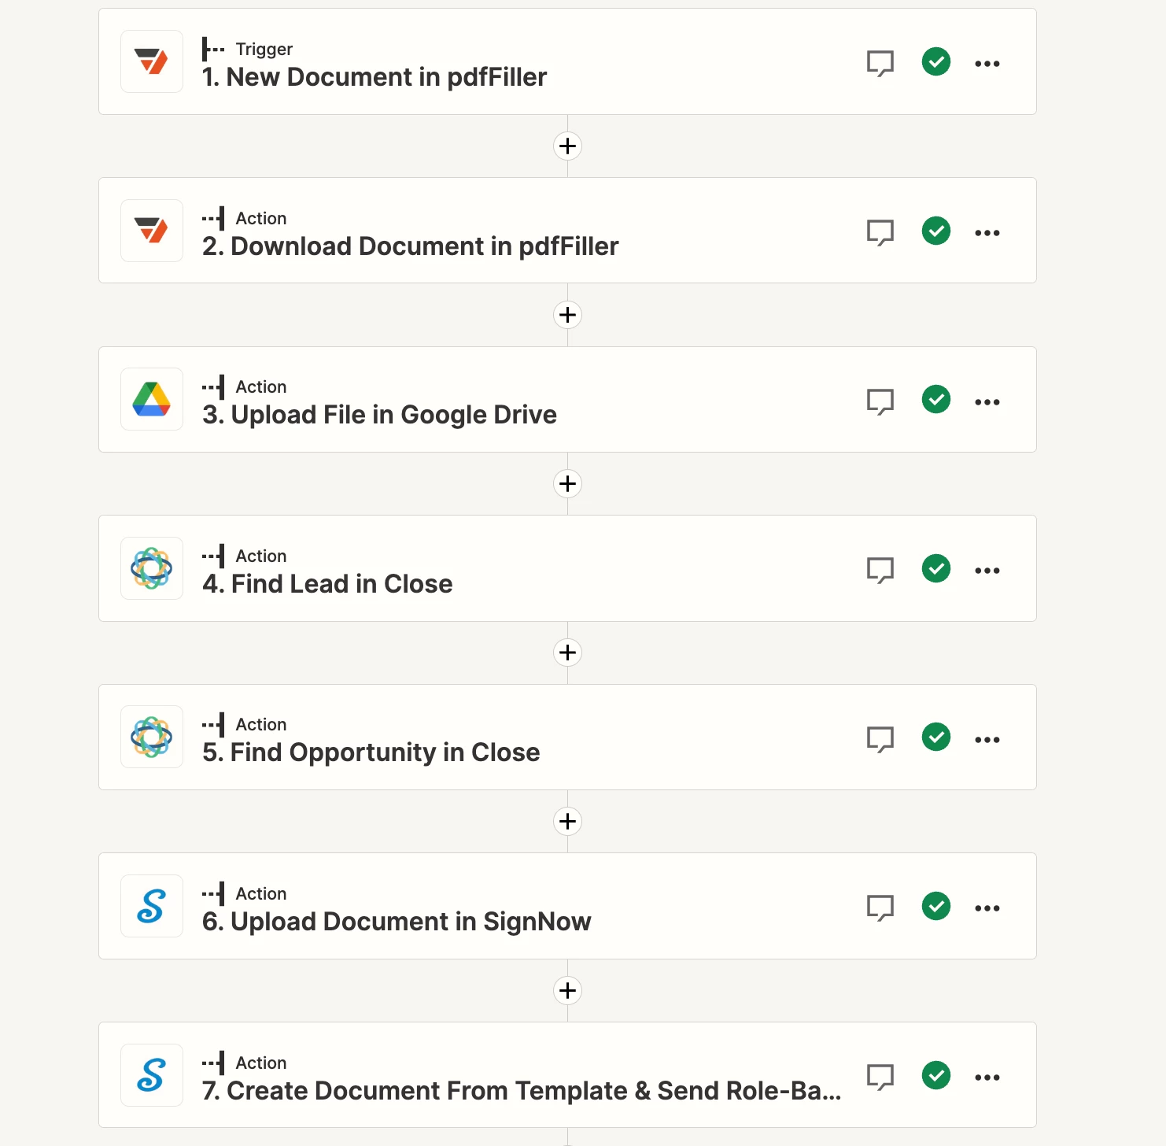This screenshot has width=1166, height=1146.
Task: Open comment bubble on New Document step
Action: click(880, 63)
